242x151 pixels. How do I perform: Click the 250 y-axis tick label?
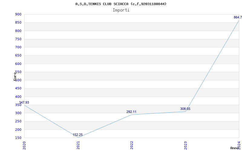pyautogui.click(x=18, y=121)
